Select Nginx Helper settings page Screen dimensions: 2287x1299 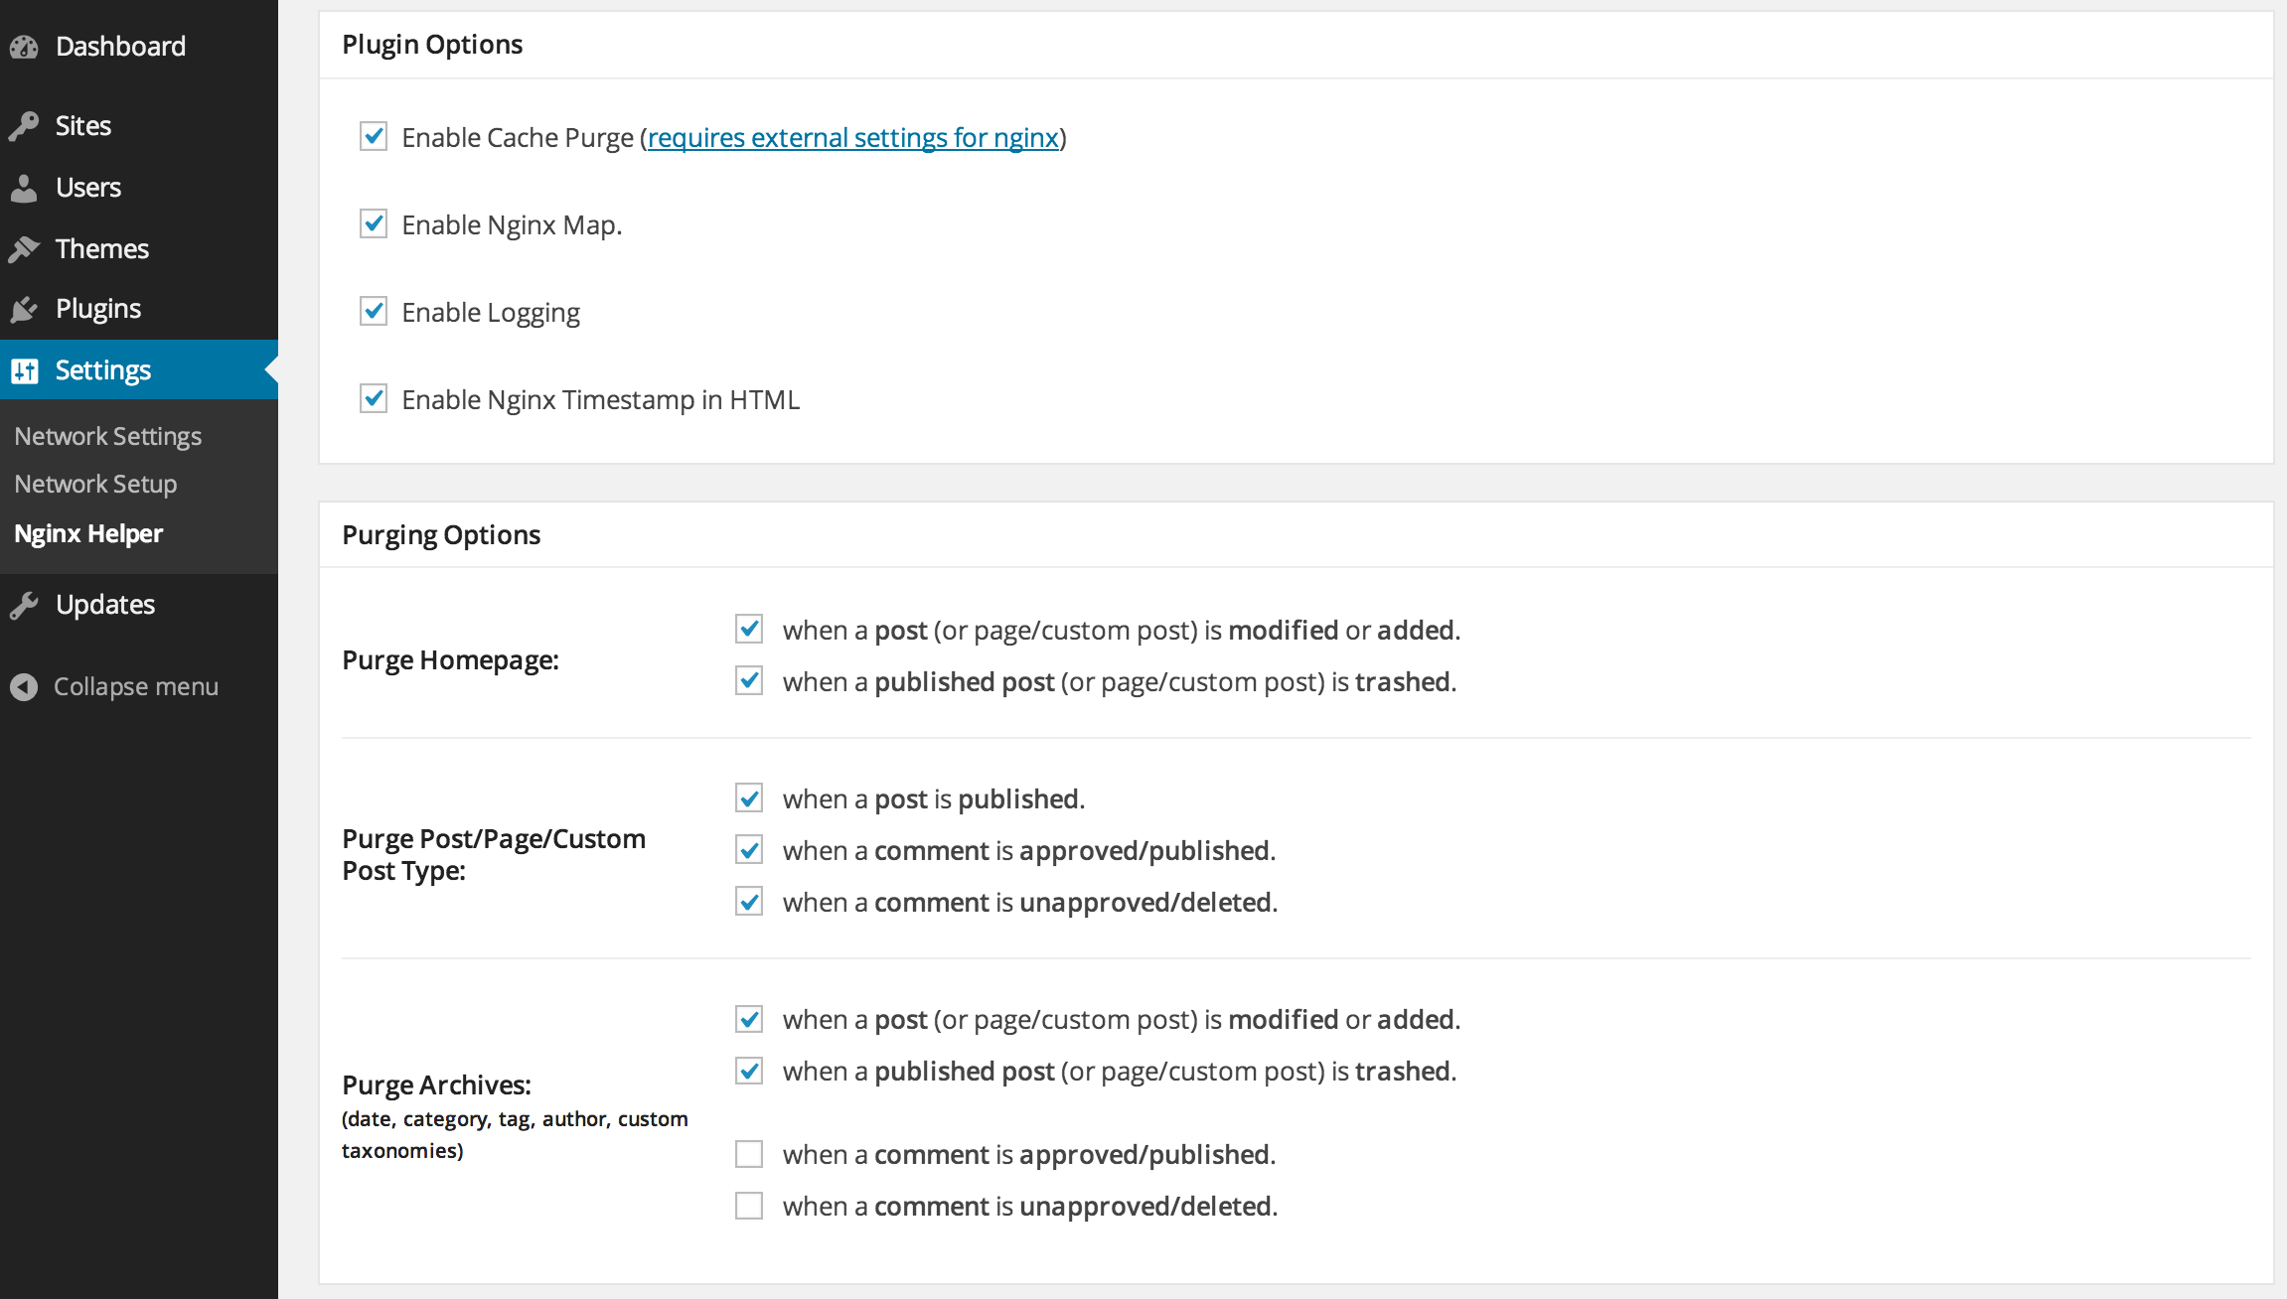tap(88, 532)
